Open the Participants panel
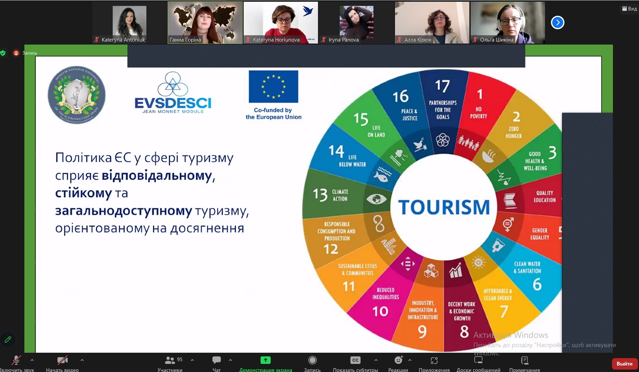Viewport: 639px width, 372px height. point(170,360)
